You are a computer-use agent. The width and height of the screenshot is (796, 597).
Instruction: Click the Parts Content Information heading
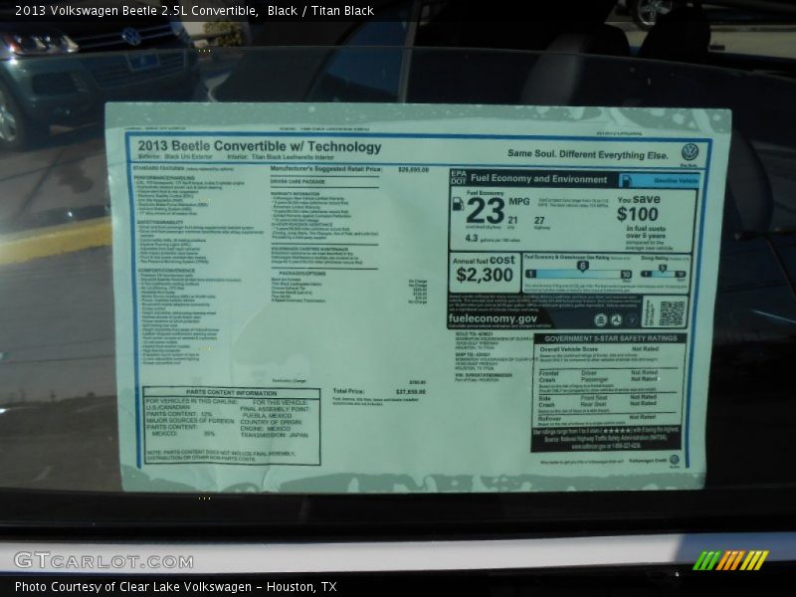231,392
